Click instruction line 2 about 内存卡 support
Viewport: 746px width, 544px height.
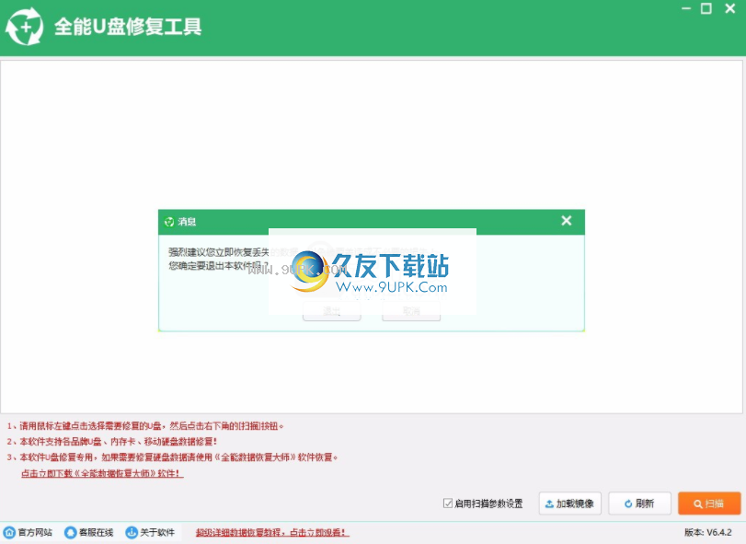[112, 442]
